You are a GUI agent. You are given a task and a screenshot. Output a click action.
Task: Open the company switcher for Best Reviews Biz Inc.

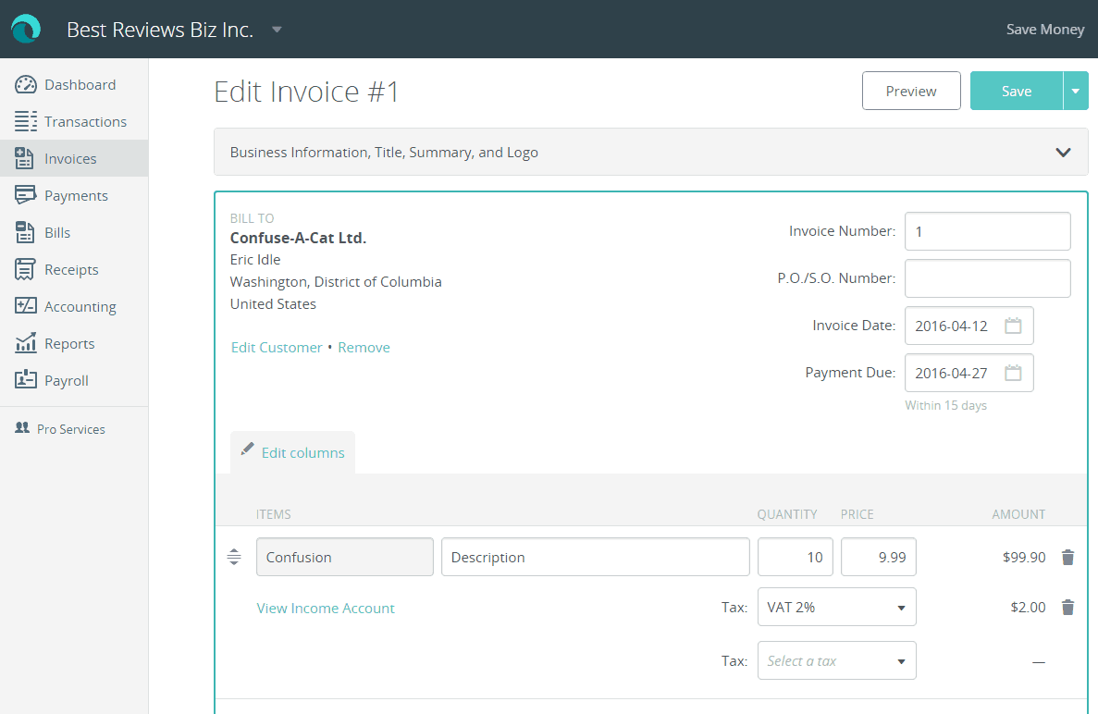[x=276, y=29]
